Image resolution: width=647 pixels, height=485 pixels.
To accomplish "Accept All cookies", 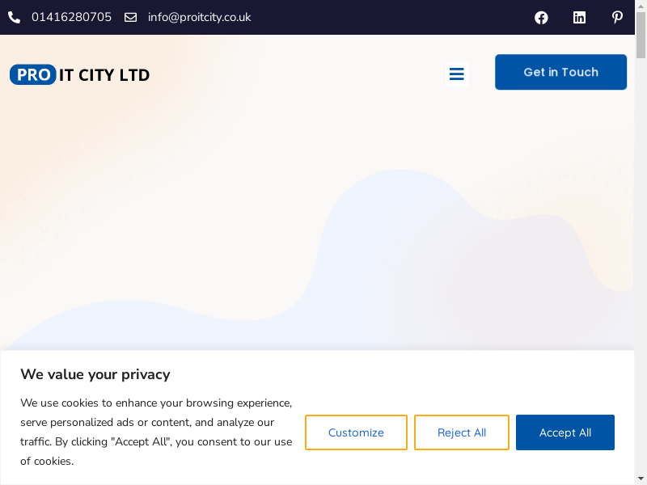I will pos(565,432).
